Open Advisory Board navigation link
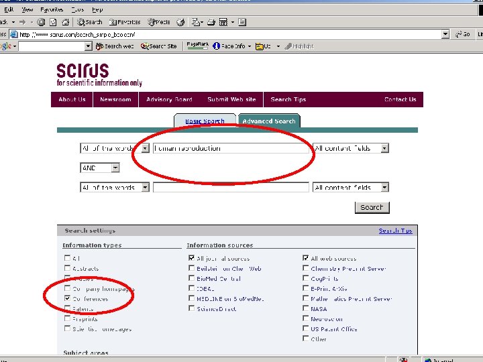 point(169,99)
